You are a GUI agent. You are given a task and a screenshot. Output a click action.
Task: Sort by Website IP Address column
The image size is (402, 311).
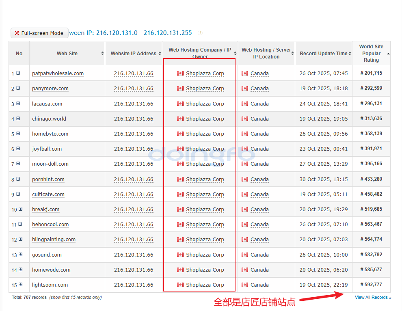click(x=160, y=54)
